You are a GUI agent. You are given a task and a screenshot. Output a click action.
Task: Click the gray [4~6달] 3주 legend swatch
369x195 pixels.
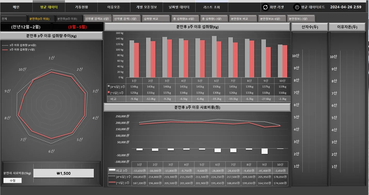click(x=109, y=86)
